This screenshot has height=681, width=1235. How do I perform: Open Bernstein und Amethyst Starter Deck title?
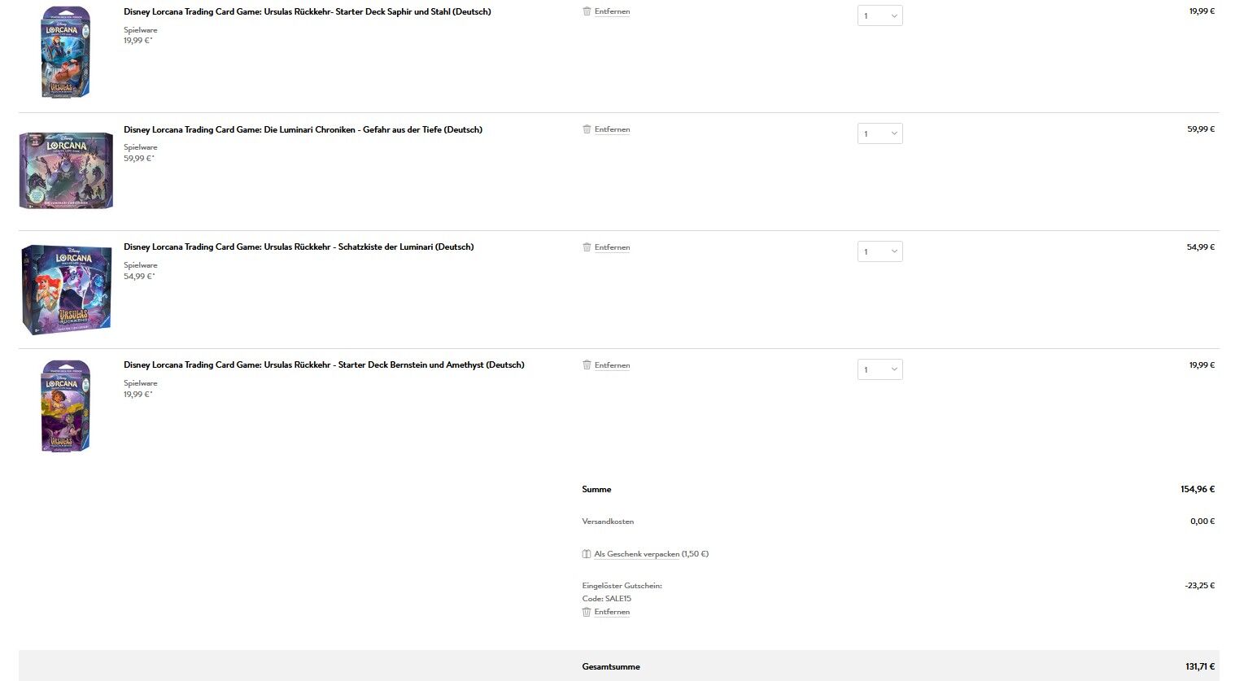[324, 365]
